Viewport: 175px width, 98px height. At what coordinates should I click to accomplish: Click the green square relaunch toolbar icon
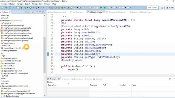(105, 8)
